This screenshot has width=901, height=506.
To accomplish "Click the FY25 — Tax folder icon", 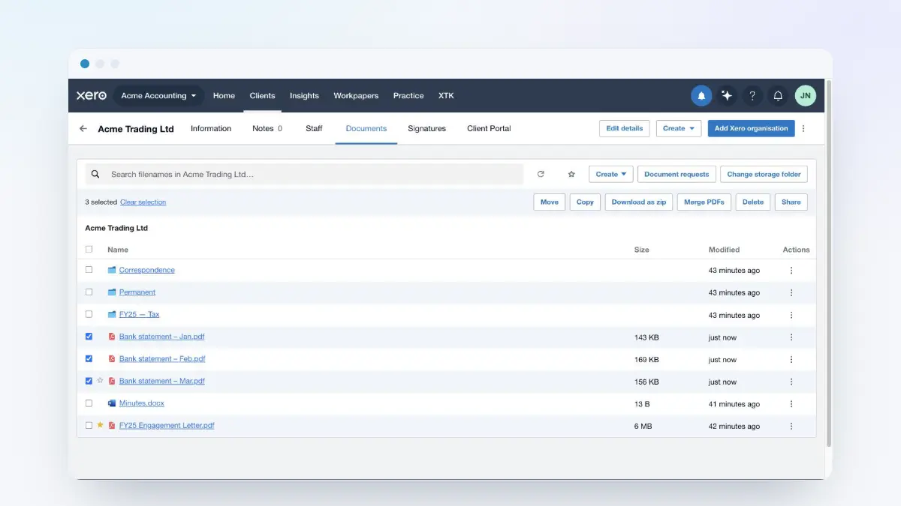I will coord(112,315).
